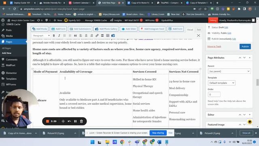Show all downloads
This screenshot has height=146, width=259.
coord(246,133)
